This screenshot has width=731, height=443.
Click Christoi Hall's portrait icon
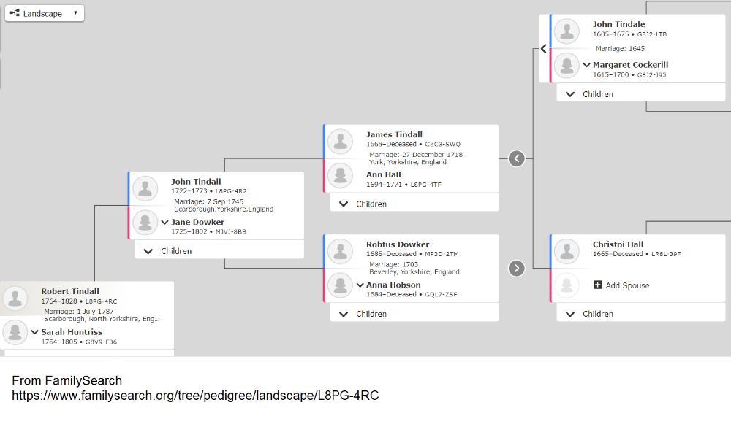coord(567,251)
